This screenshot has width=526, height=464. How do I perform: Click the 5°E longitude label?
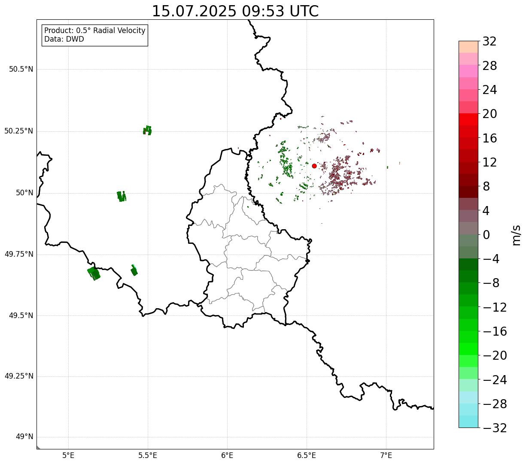[68, 455]
